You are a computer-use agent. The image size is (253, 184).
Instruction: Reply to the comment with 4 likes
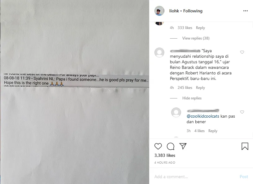pos(213,131)
